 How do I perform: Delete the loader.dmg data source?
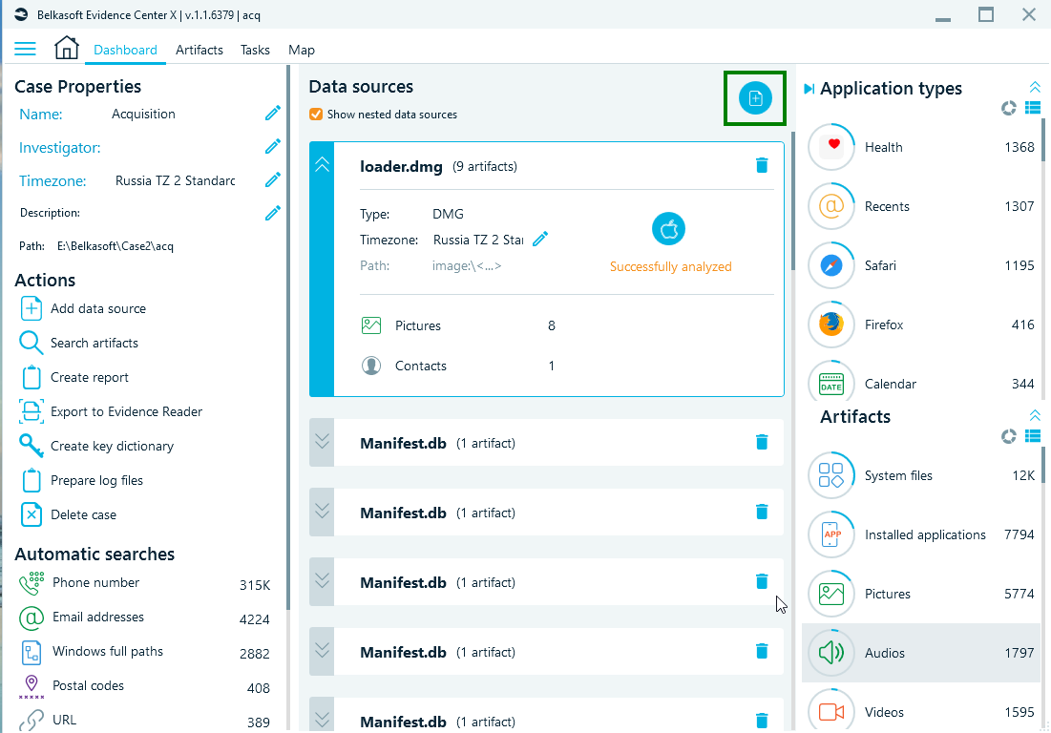coord(762,165)
